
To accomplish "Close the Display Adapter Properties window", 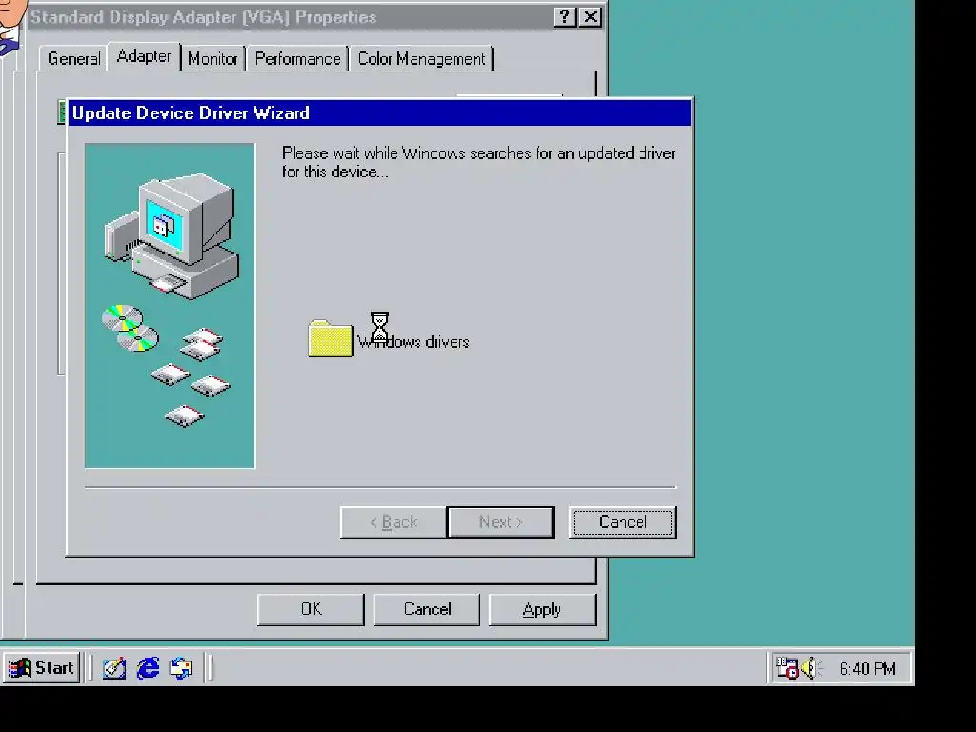I will [x=590, y=17].
